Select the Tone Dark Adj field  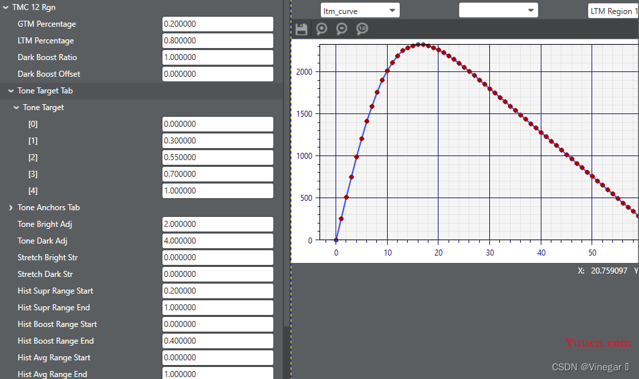(217, 241)
